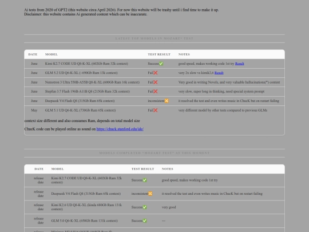Click the green checkmark icon in the GLM 5.0 row

145,221
